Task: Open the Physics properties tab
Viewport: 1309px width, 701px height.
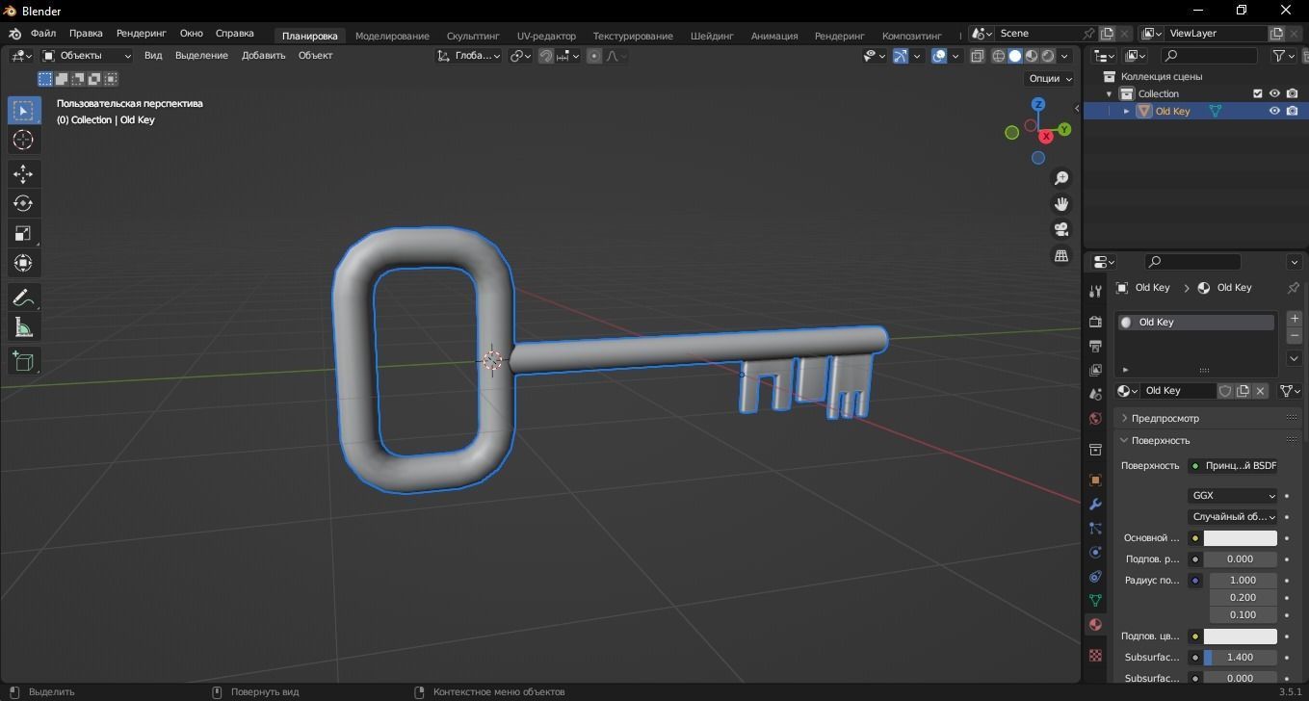Action: pos(1095,553)
